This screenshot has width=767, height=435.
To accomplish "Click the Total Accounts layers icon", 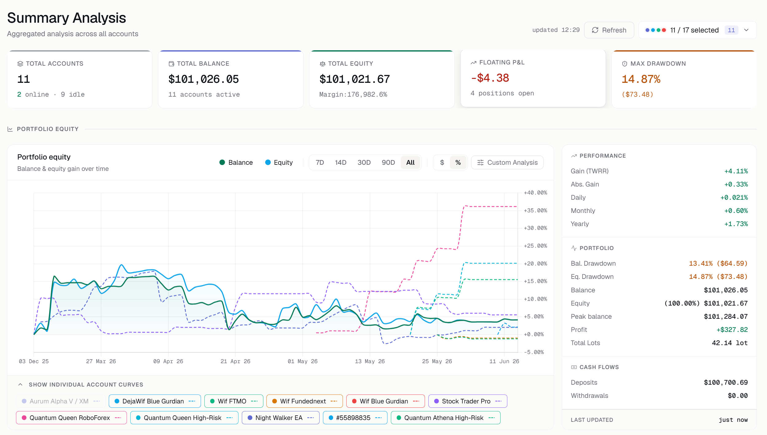I will [20, 64].
